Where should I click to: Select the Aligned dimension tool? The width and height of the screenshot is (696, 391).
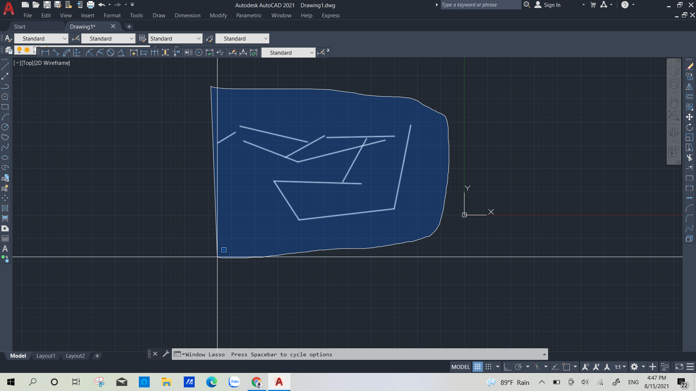click(56, 53)
